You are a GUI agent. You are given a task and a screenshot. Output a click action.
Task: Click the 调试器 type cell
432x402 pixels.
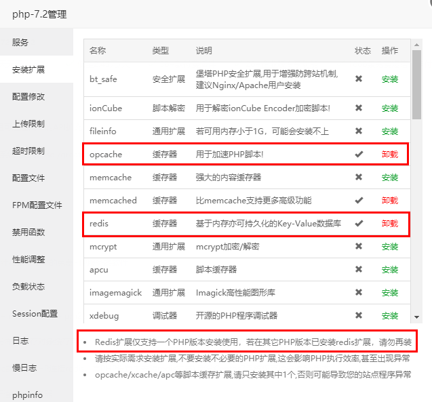coord(165,316)
